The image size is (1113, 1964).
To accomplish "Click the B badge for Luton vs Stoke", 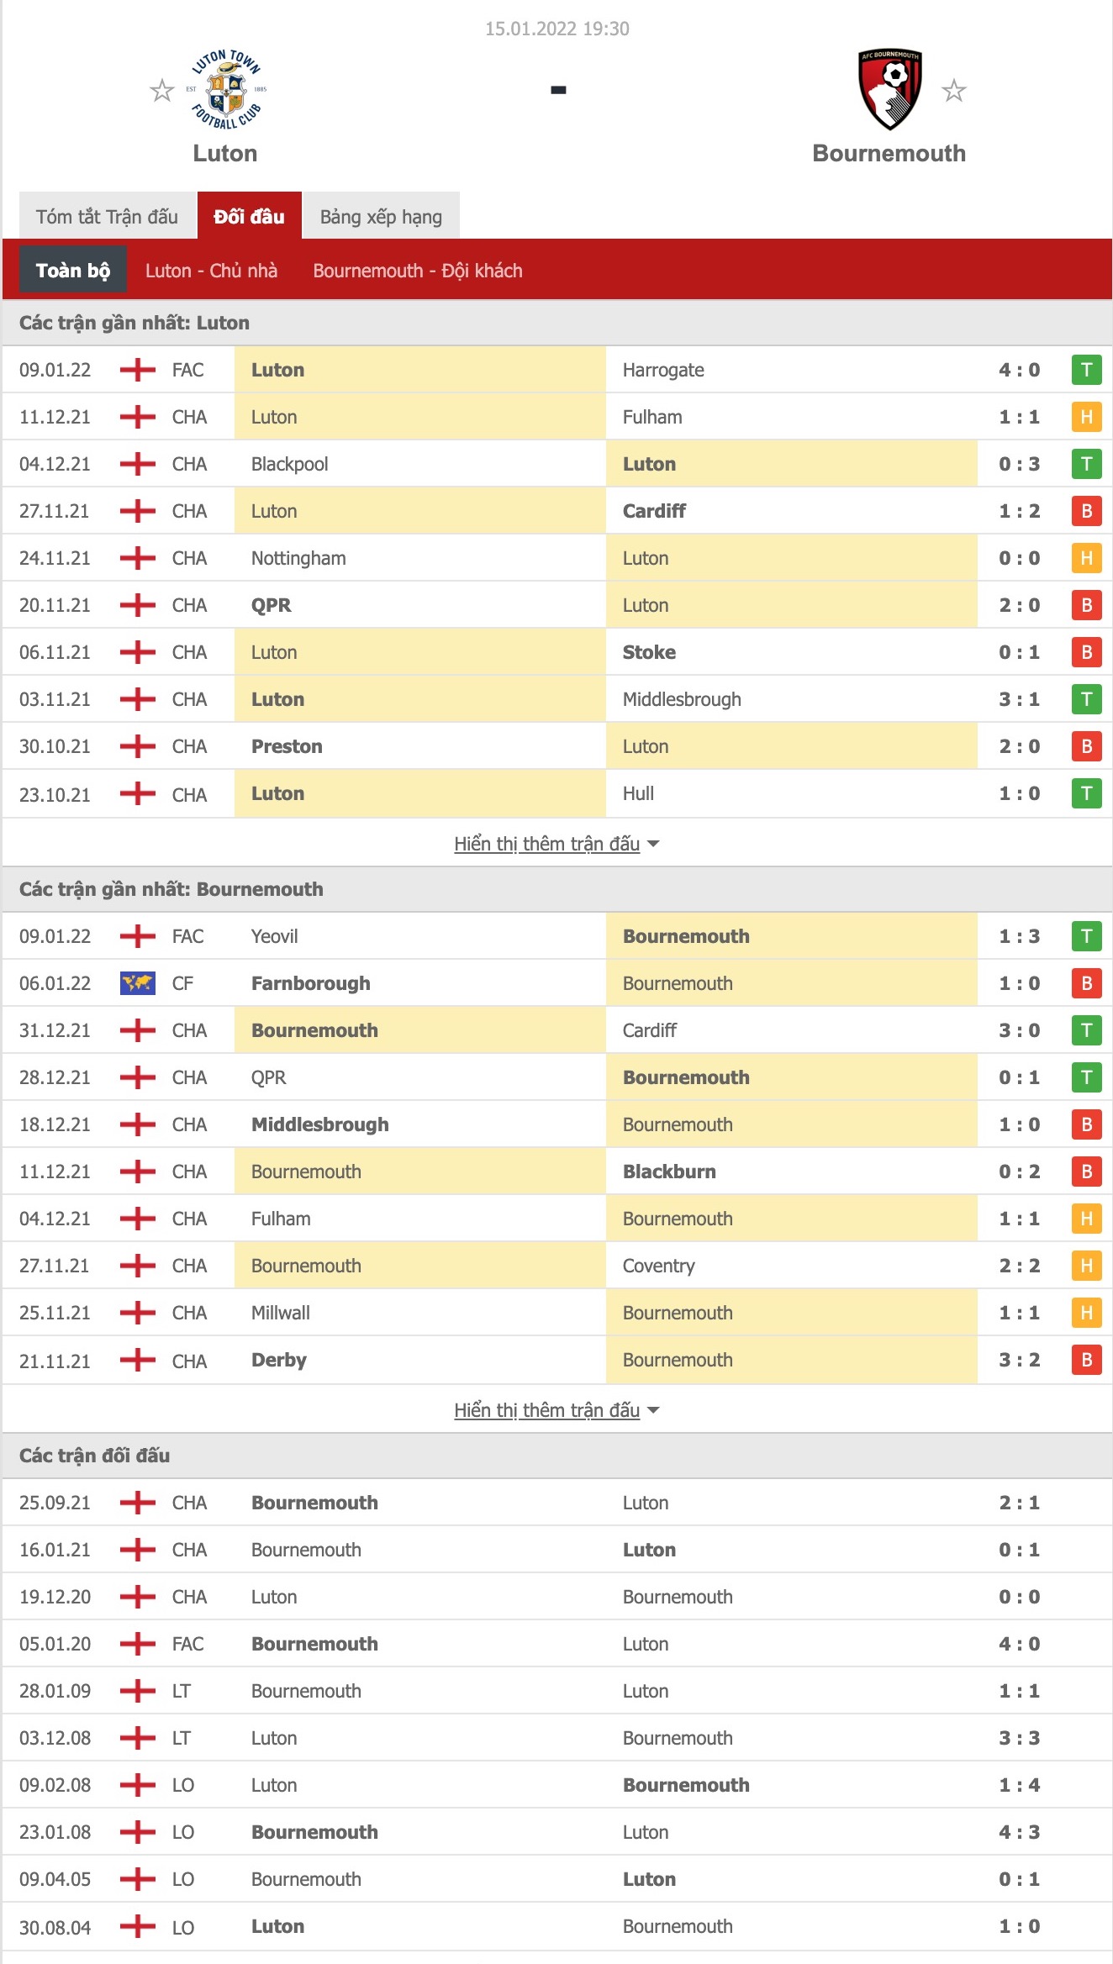I will (1086, 652).
